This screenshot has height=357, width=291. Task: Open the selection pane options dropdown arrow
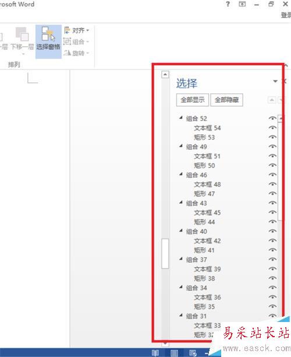click(275, 81)
